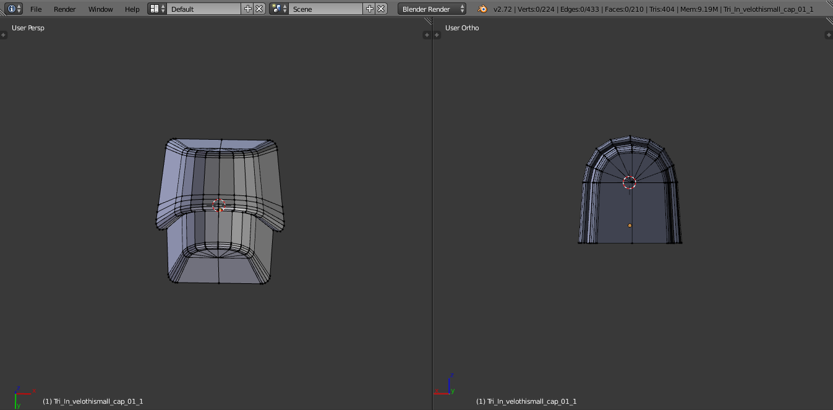Image resolution: width=833 pixels, height=410 pixels.
Task: Click the orange origin dot in User Ortho viewport
Action: point(630,226)
